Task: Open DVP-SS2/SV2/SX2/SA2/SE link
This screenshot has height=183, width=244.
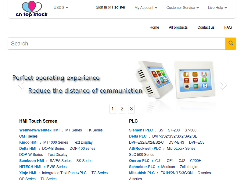Action: pos(174,136)
